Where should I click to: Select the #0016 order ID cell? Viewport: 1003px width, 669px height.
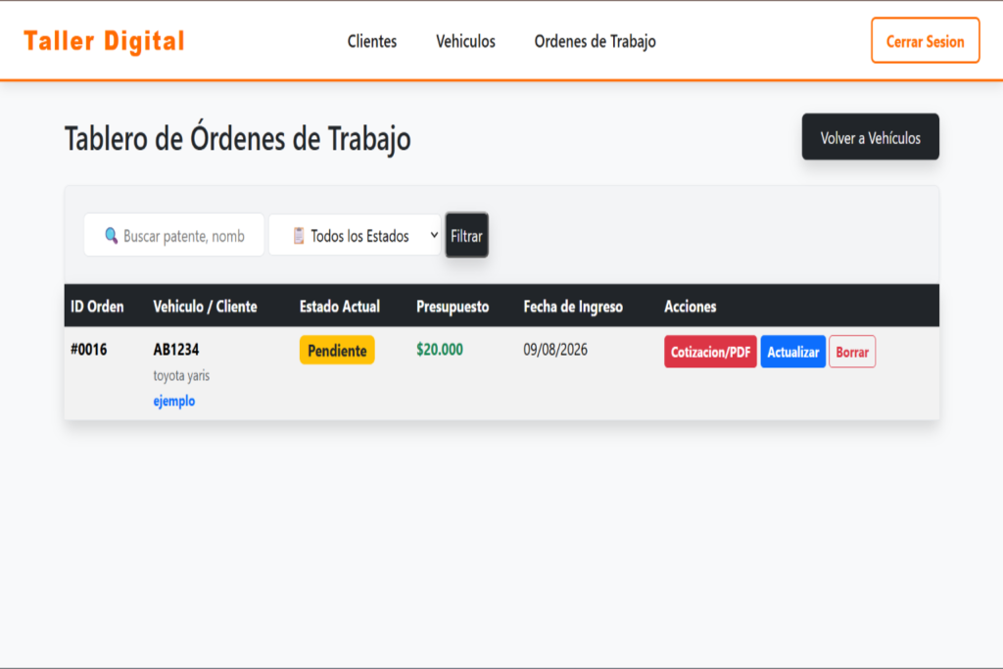pos(89,350)
